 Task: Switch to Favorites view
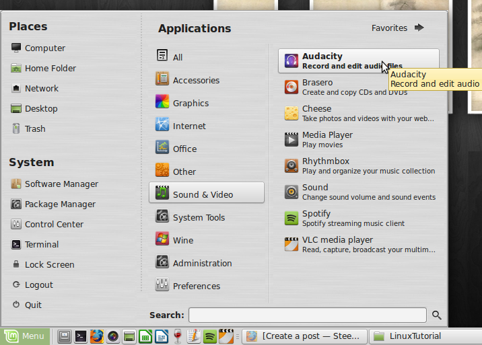point(397,28)
